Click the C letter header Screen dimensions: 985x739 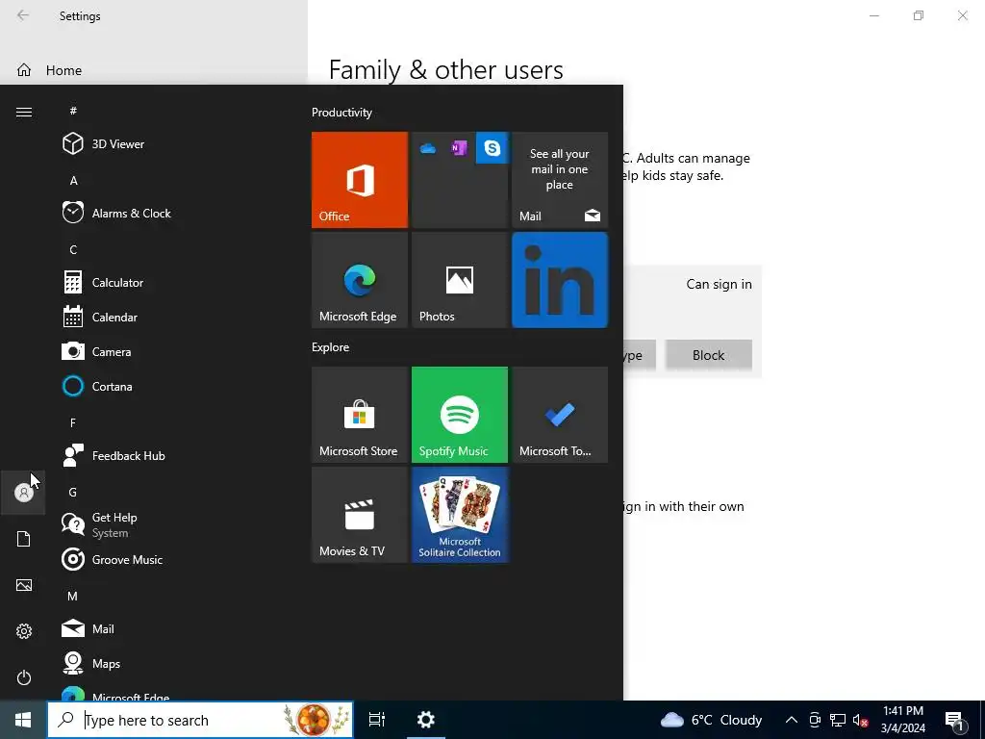73,249
